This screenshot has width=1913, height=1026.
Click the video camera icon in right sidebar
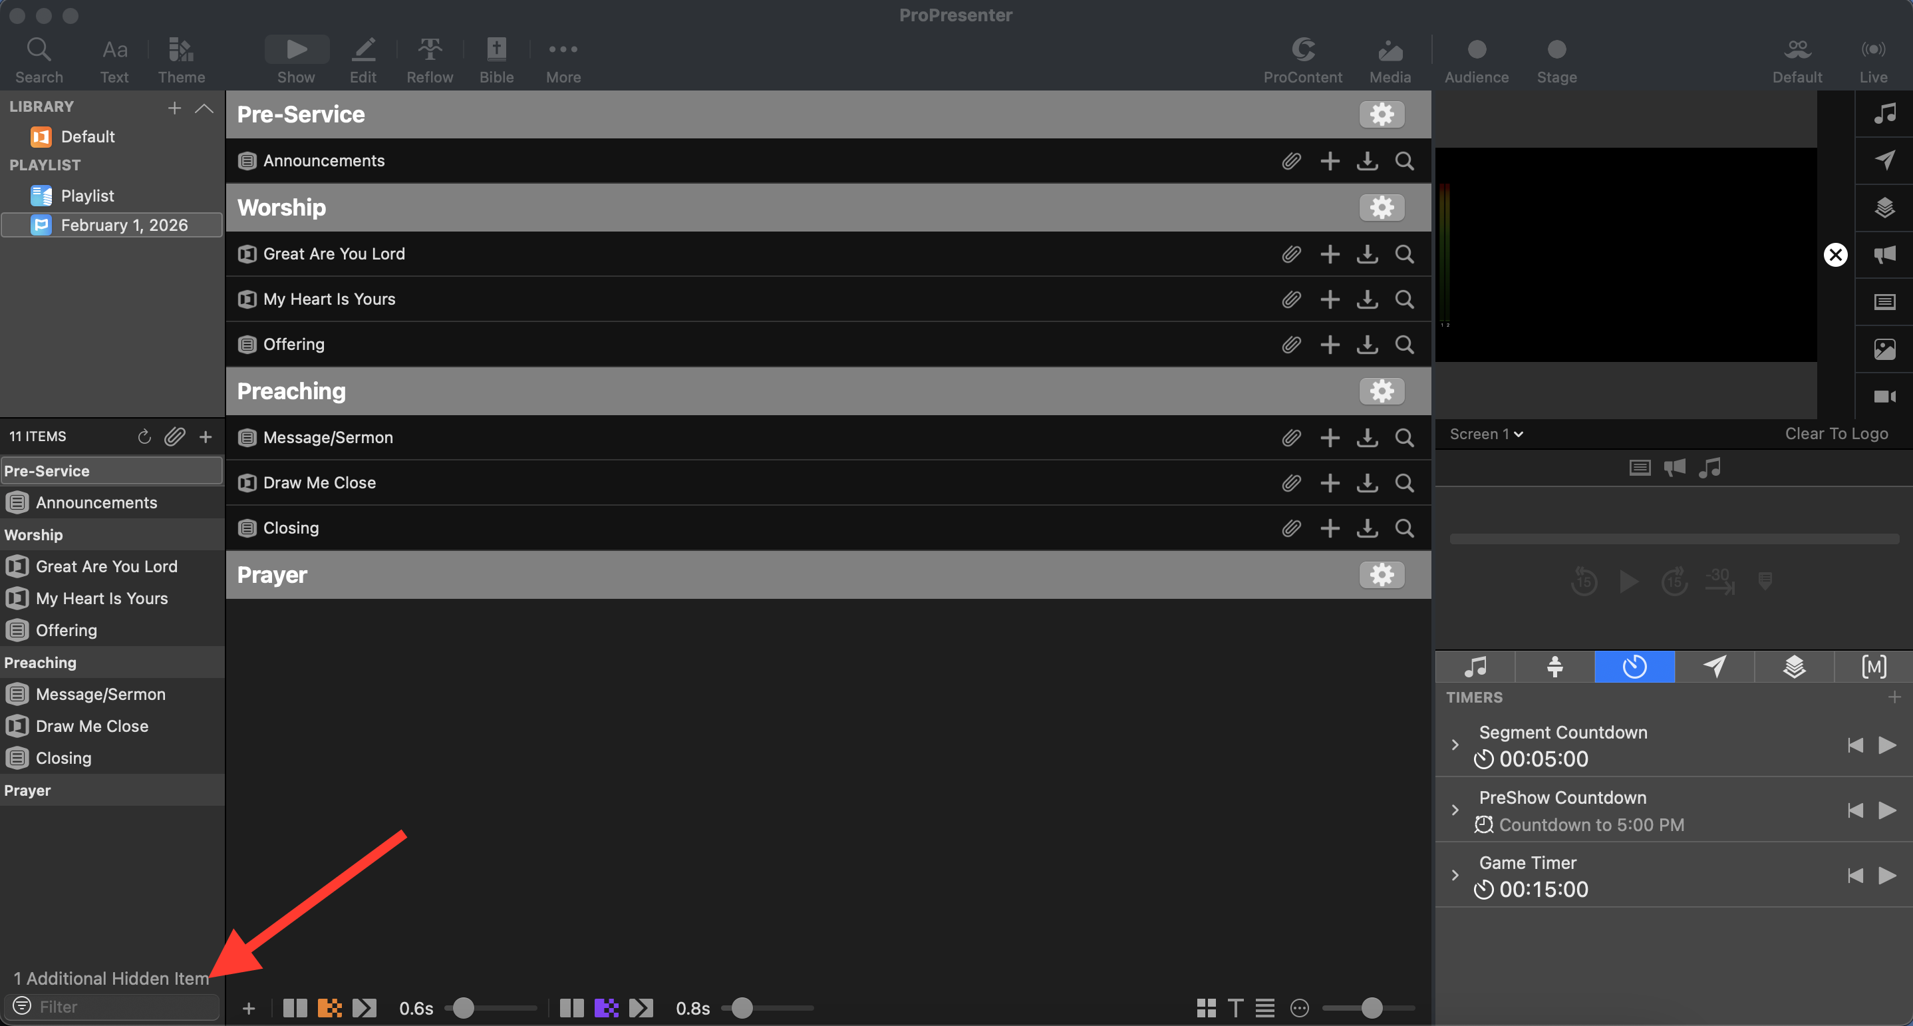point(1884,396)
